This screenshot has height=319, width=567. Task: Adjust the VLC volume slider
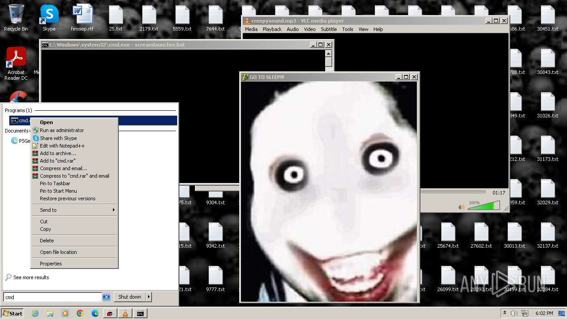tap(484, 206)
